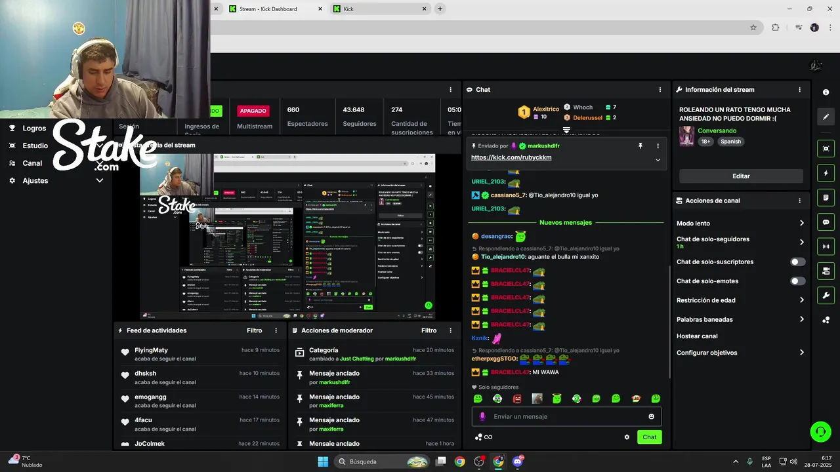The image size is (840, 472).
Task: Click the Conversando category label
Action: click(717, 131)
